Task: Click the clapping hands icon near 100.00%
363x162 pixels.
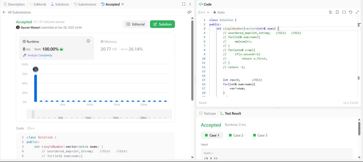Action: click(x=61, y=49)
